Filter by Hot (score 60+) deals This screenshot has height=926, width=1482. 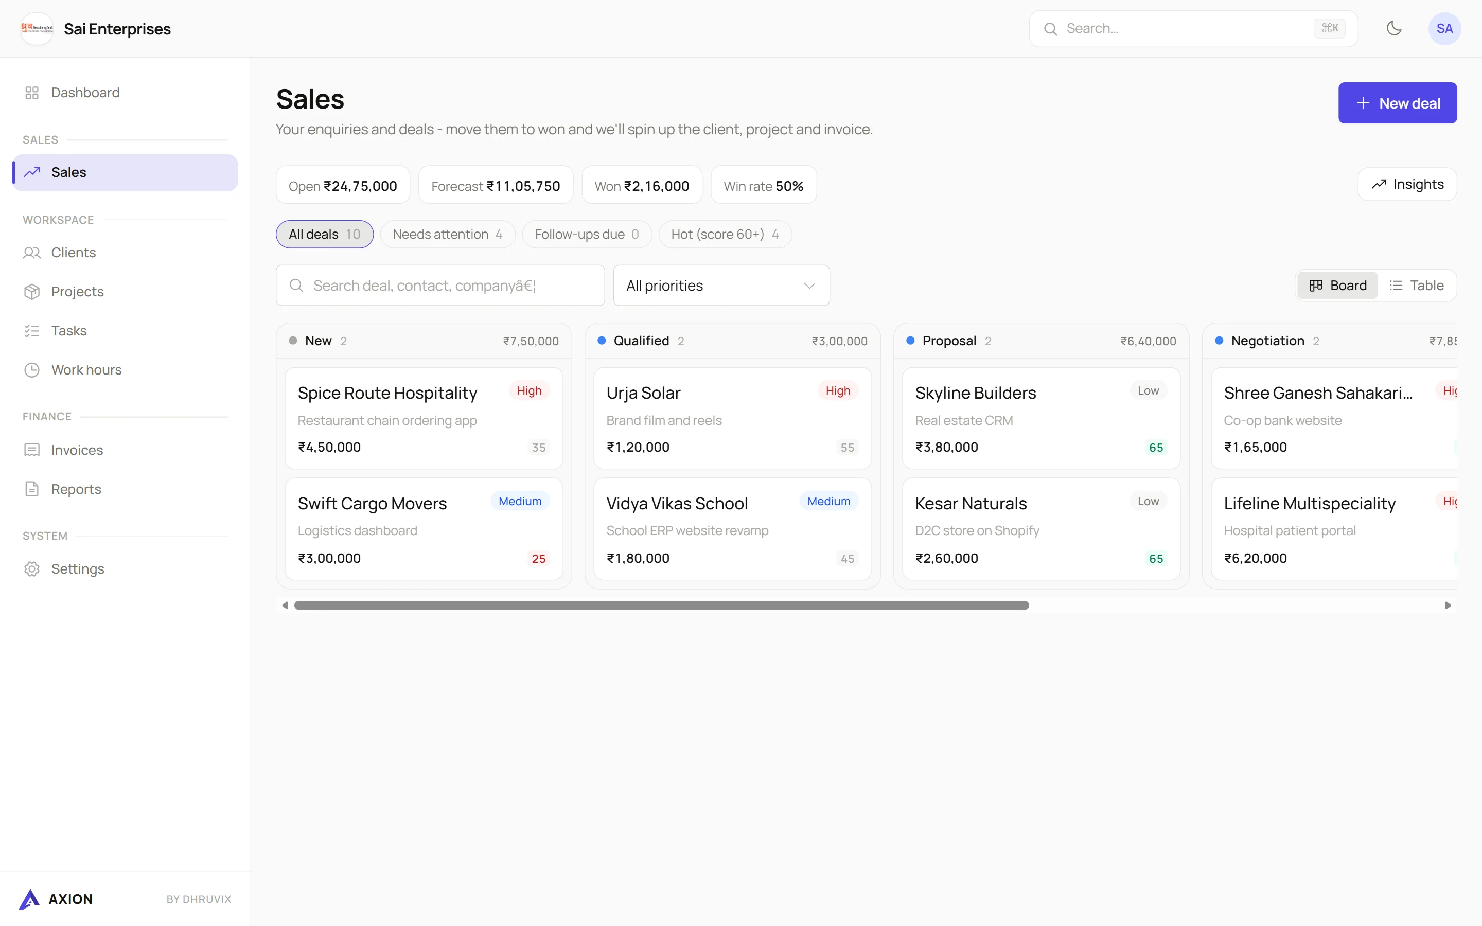click(725, 234)
